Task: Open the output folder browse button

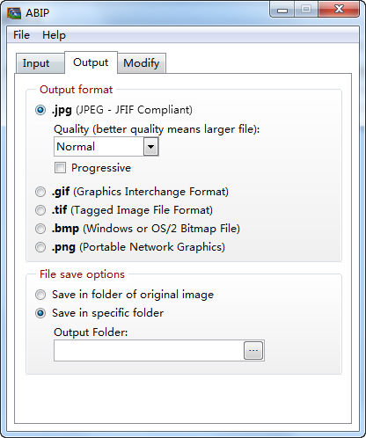Action: [253, 350]
